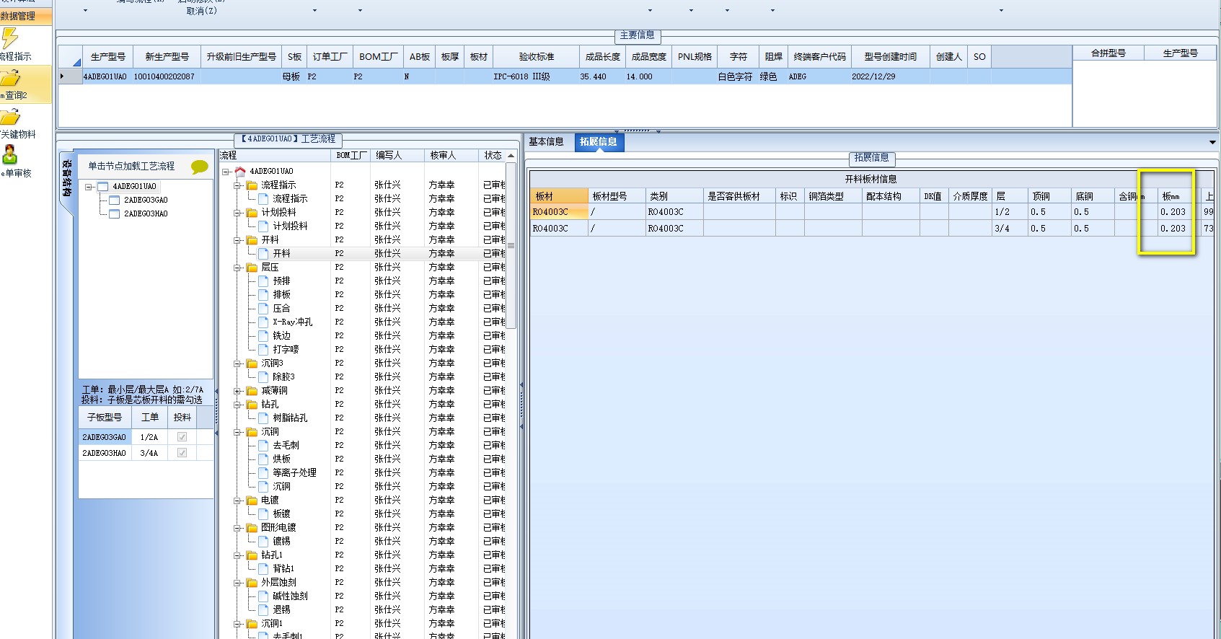Screen dimensions: 1221x639
Task: Click the 取消(Z) toolbar button
Action: pyautogui.click(x=201, y=11)
